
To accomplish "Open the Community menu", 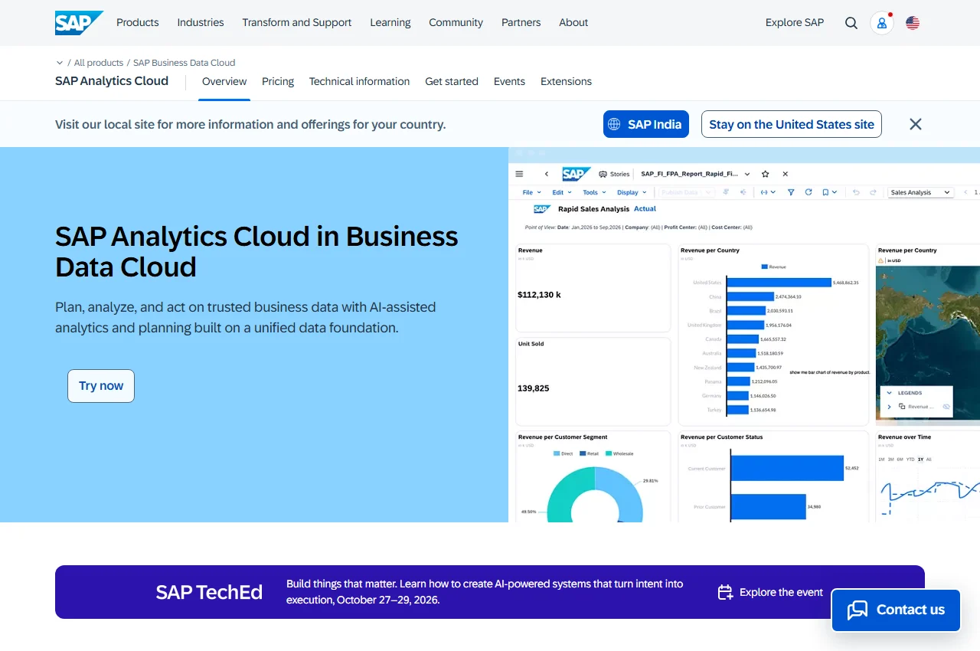I will (456, 23).
